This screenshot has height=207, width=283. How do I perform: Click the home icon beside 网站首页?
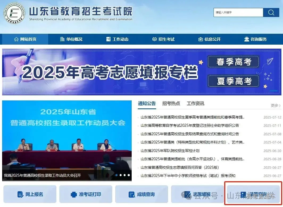(16, 39)
